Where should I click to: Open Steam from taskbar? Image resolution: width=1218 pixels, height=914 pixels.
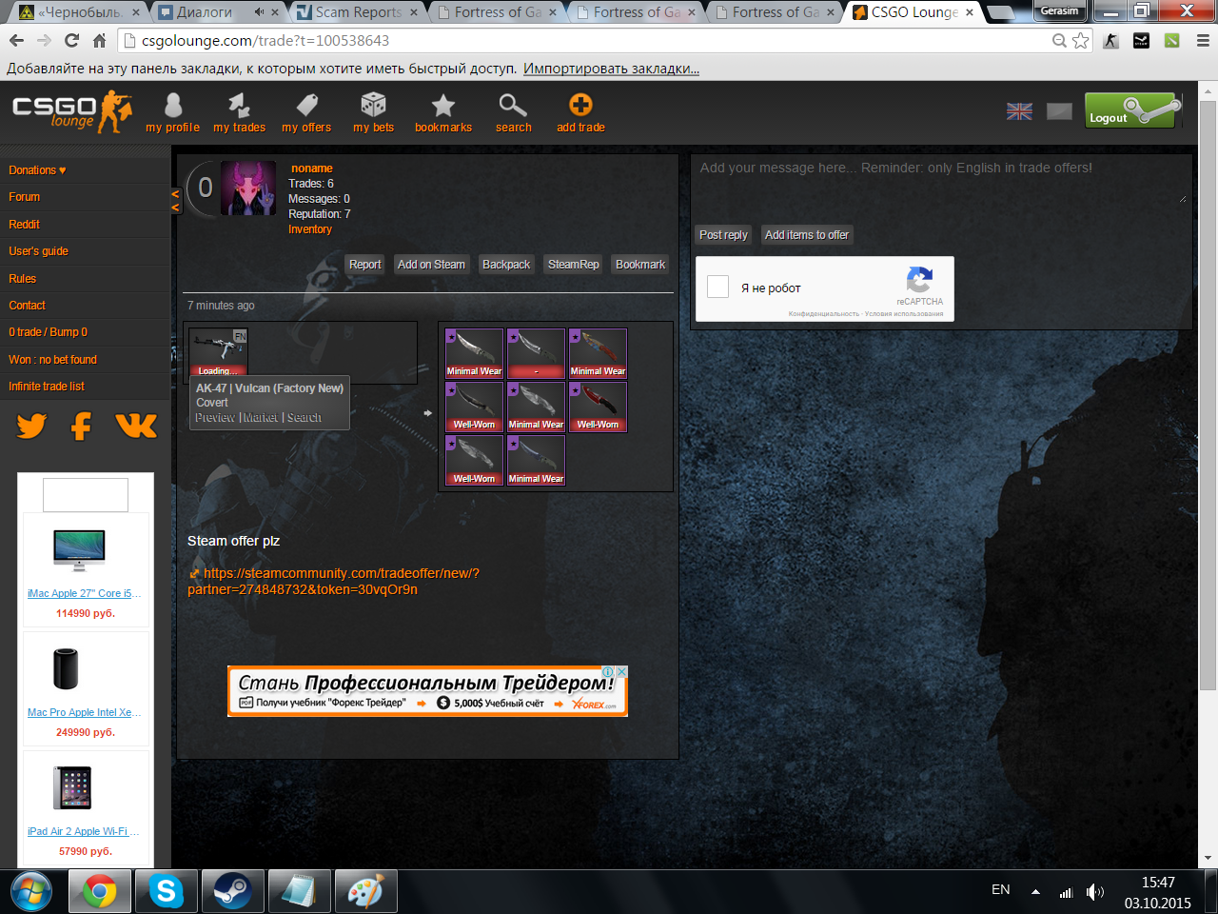pyautogui.click(x=232, y=892)
